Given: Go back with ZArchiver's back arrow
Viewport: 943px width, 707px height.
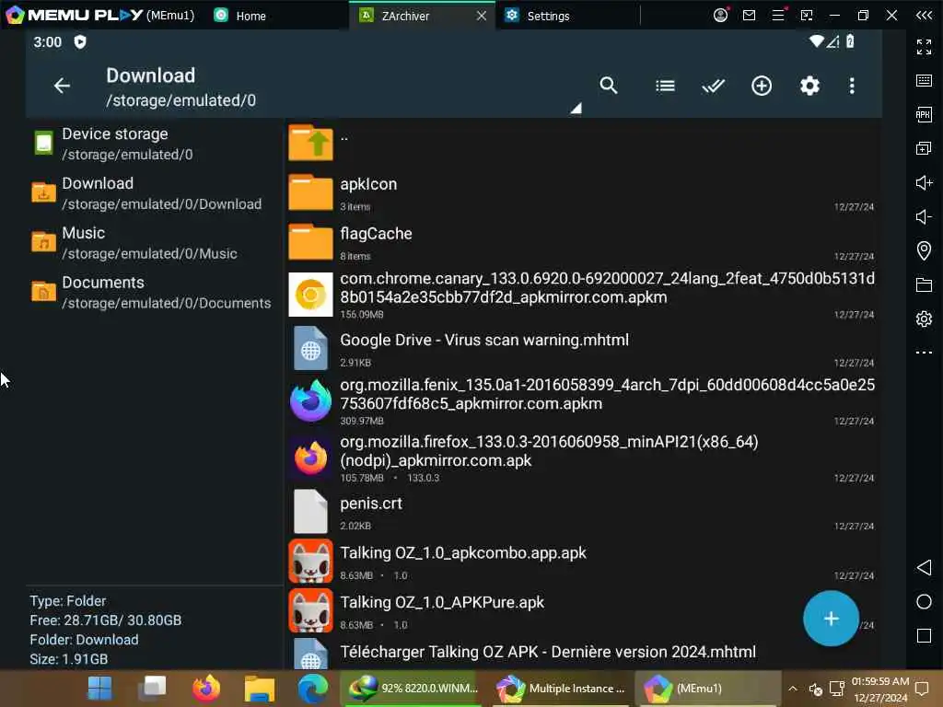Looking at the screenshot, I should coord(62,86).
